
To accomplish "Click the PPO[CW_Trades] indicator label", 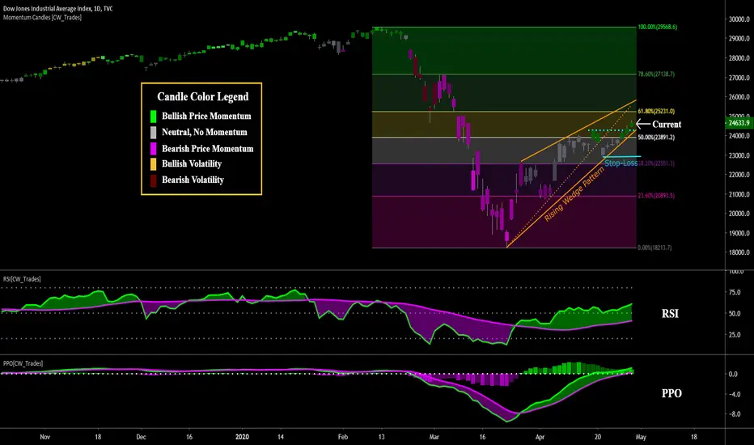I will pos(23,363).
